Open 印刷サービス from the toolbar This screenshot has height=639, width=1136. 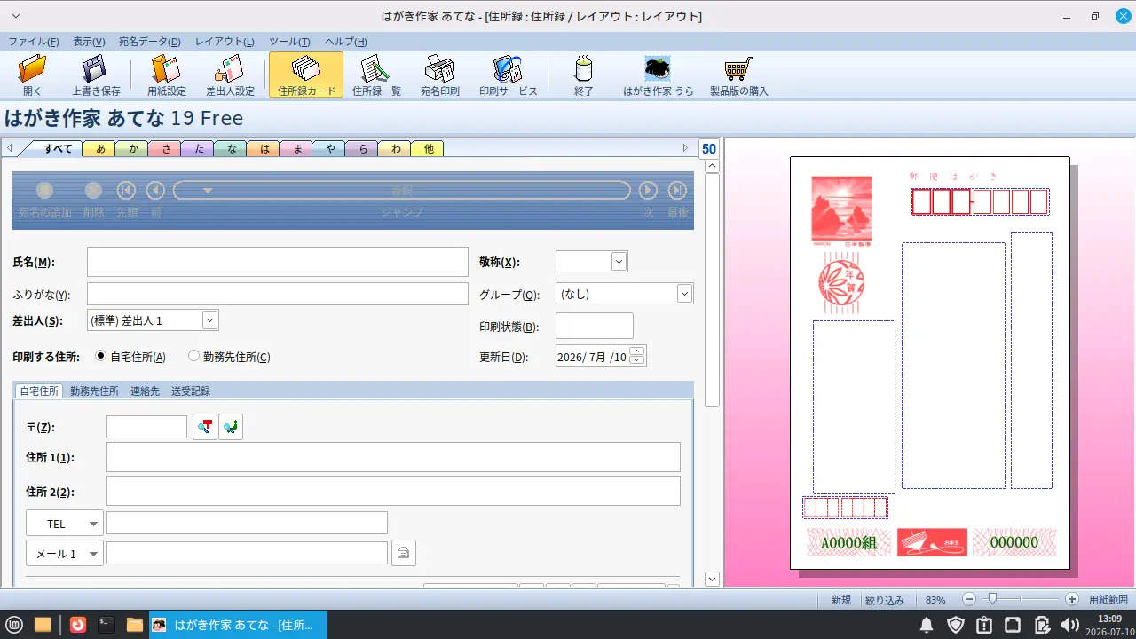click(x=509, y=75)
